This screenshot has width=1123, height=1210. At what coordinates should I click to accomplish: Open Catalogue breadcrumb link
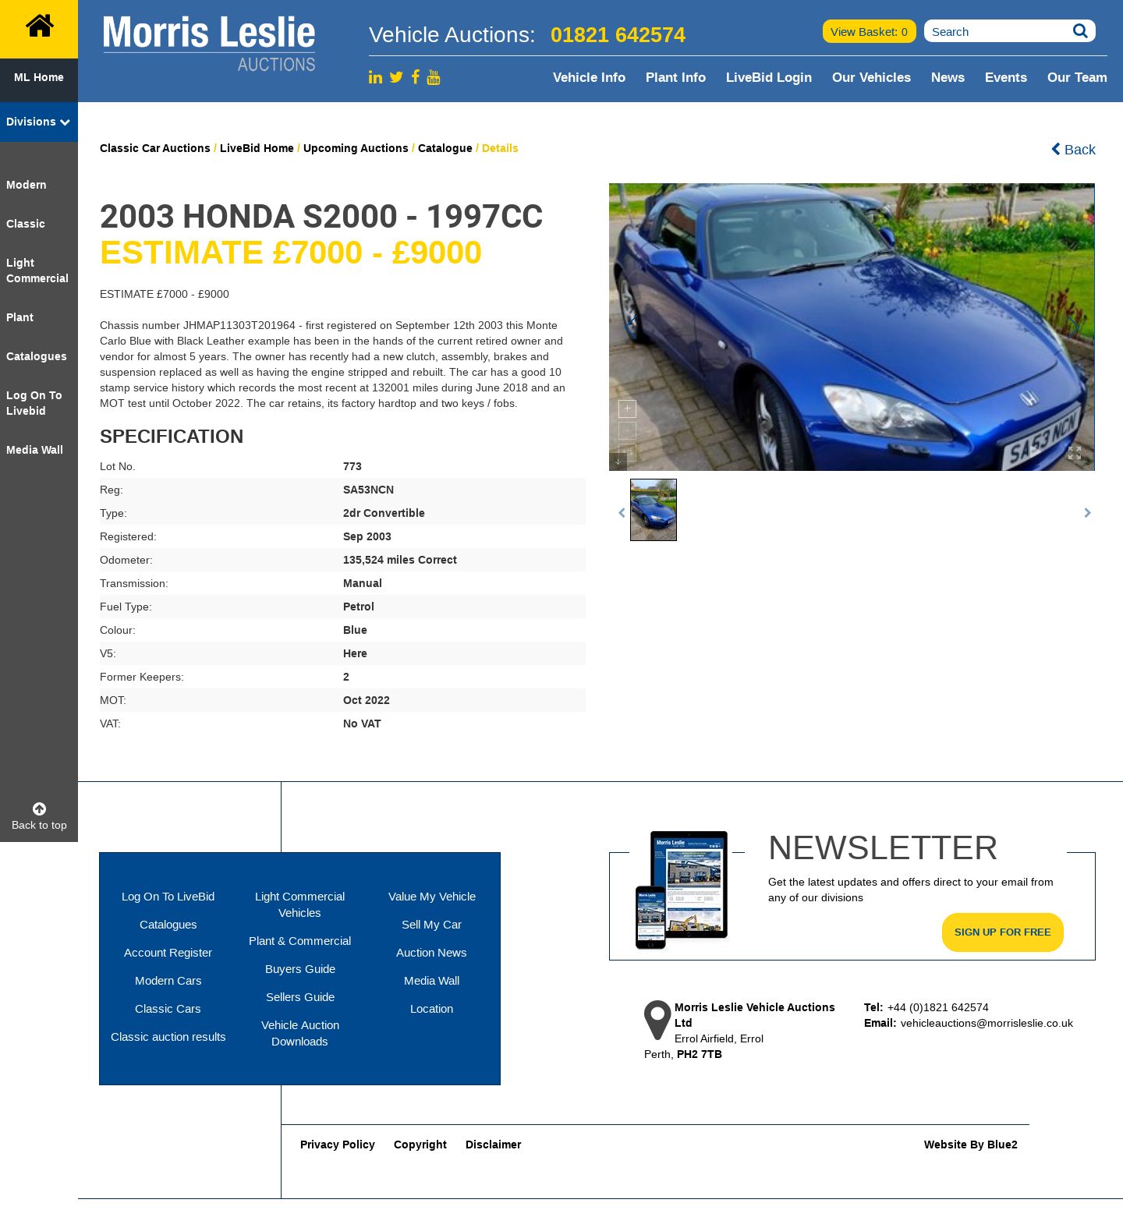(x=445, y=148)
